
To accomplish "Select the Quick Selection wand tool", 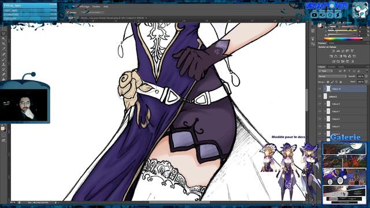I will pos(4,39).
